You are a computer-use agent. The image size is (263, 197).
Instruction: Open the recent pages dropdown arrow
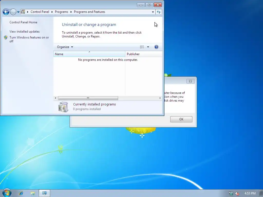click(x=18, y=12)
